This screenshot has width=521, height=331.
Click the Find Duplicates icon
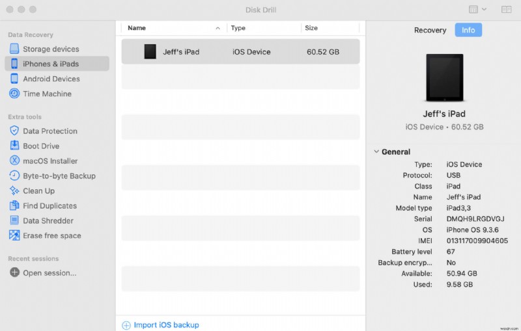14,205
